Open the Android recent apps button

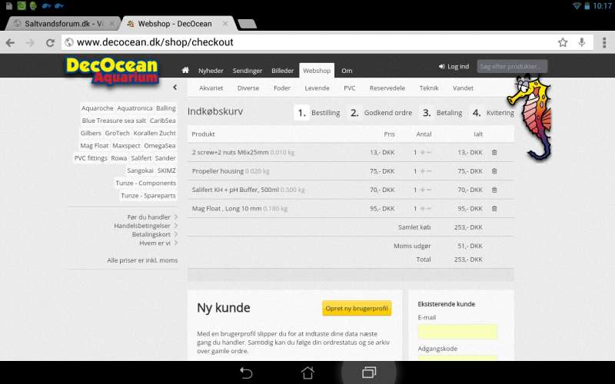click(x=369, y=372)
